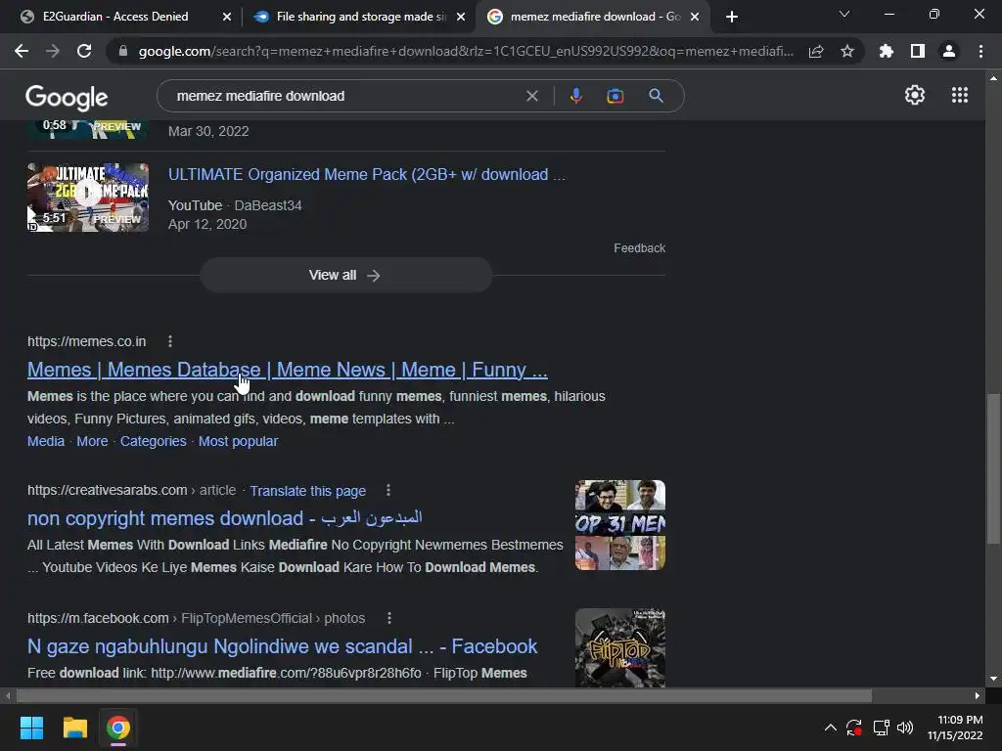1002x751 pixels.
Task: Open clock and date in taskbar
Action: click(x=955, y=728)
